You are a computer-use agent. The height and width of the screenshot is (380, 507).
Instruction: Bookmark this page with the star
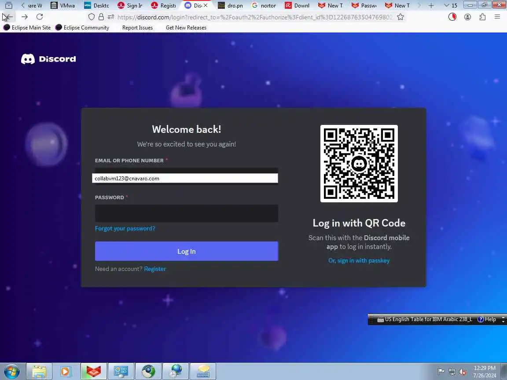click(400, 17)
